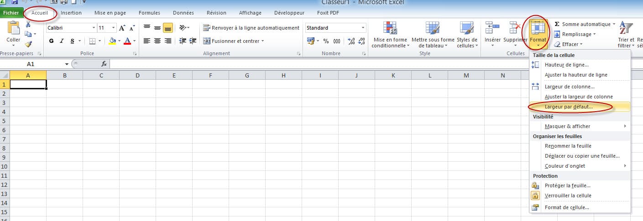The width and height of the screenshot is (643, 221).
Task: Apply the percent style icon
Action: click(x=326, y=41)
